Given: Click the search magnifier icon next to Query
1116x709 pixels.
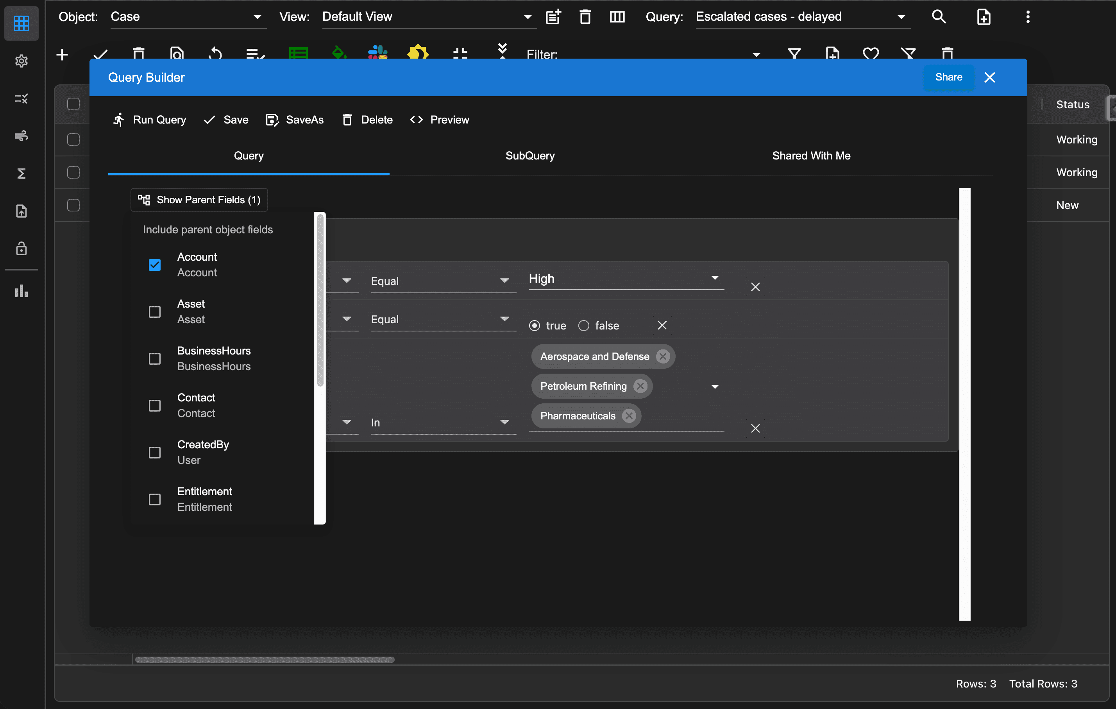Looking at the screenshot, I should (x=939, y=17).
